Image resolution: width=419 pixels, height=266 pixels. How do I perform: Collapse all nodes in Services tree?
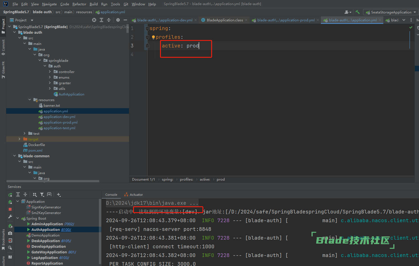[25, 194]
